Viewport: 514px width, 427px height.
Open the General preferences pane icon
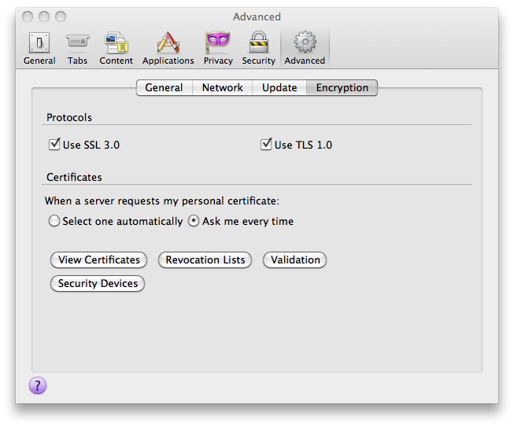39,47
